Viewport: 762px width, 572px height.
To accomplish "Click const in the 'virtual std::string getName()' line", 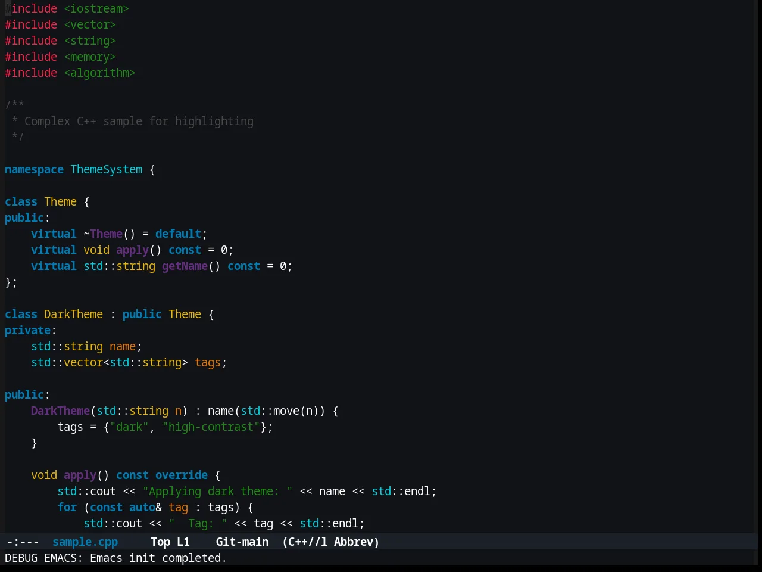I will (243, 266).
